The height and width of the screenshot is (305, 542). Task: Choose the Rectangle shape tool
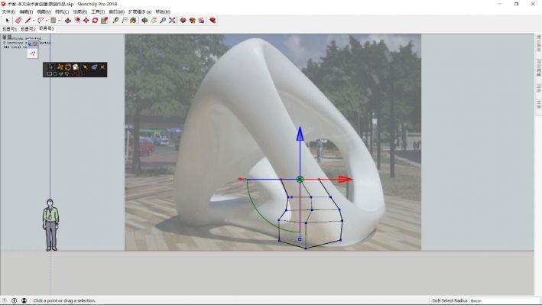click(54, 21)
